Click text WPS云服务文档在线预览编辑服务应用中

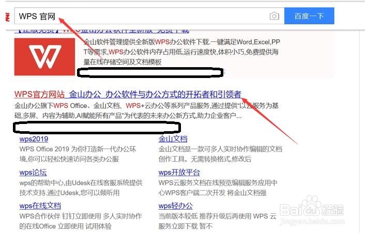(218, 182)
